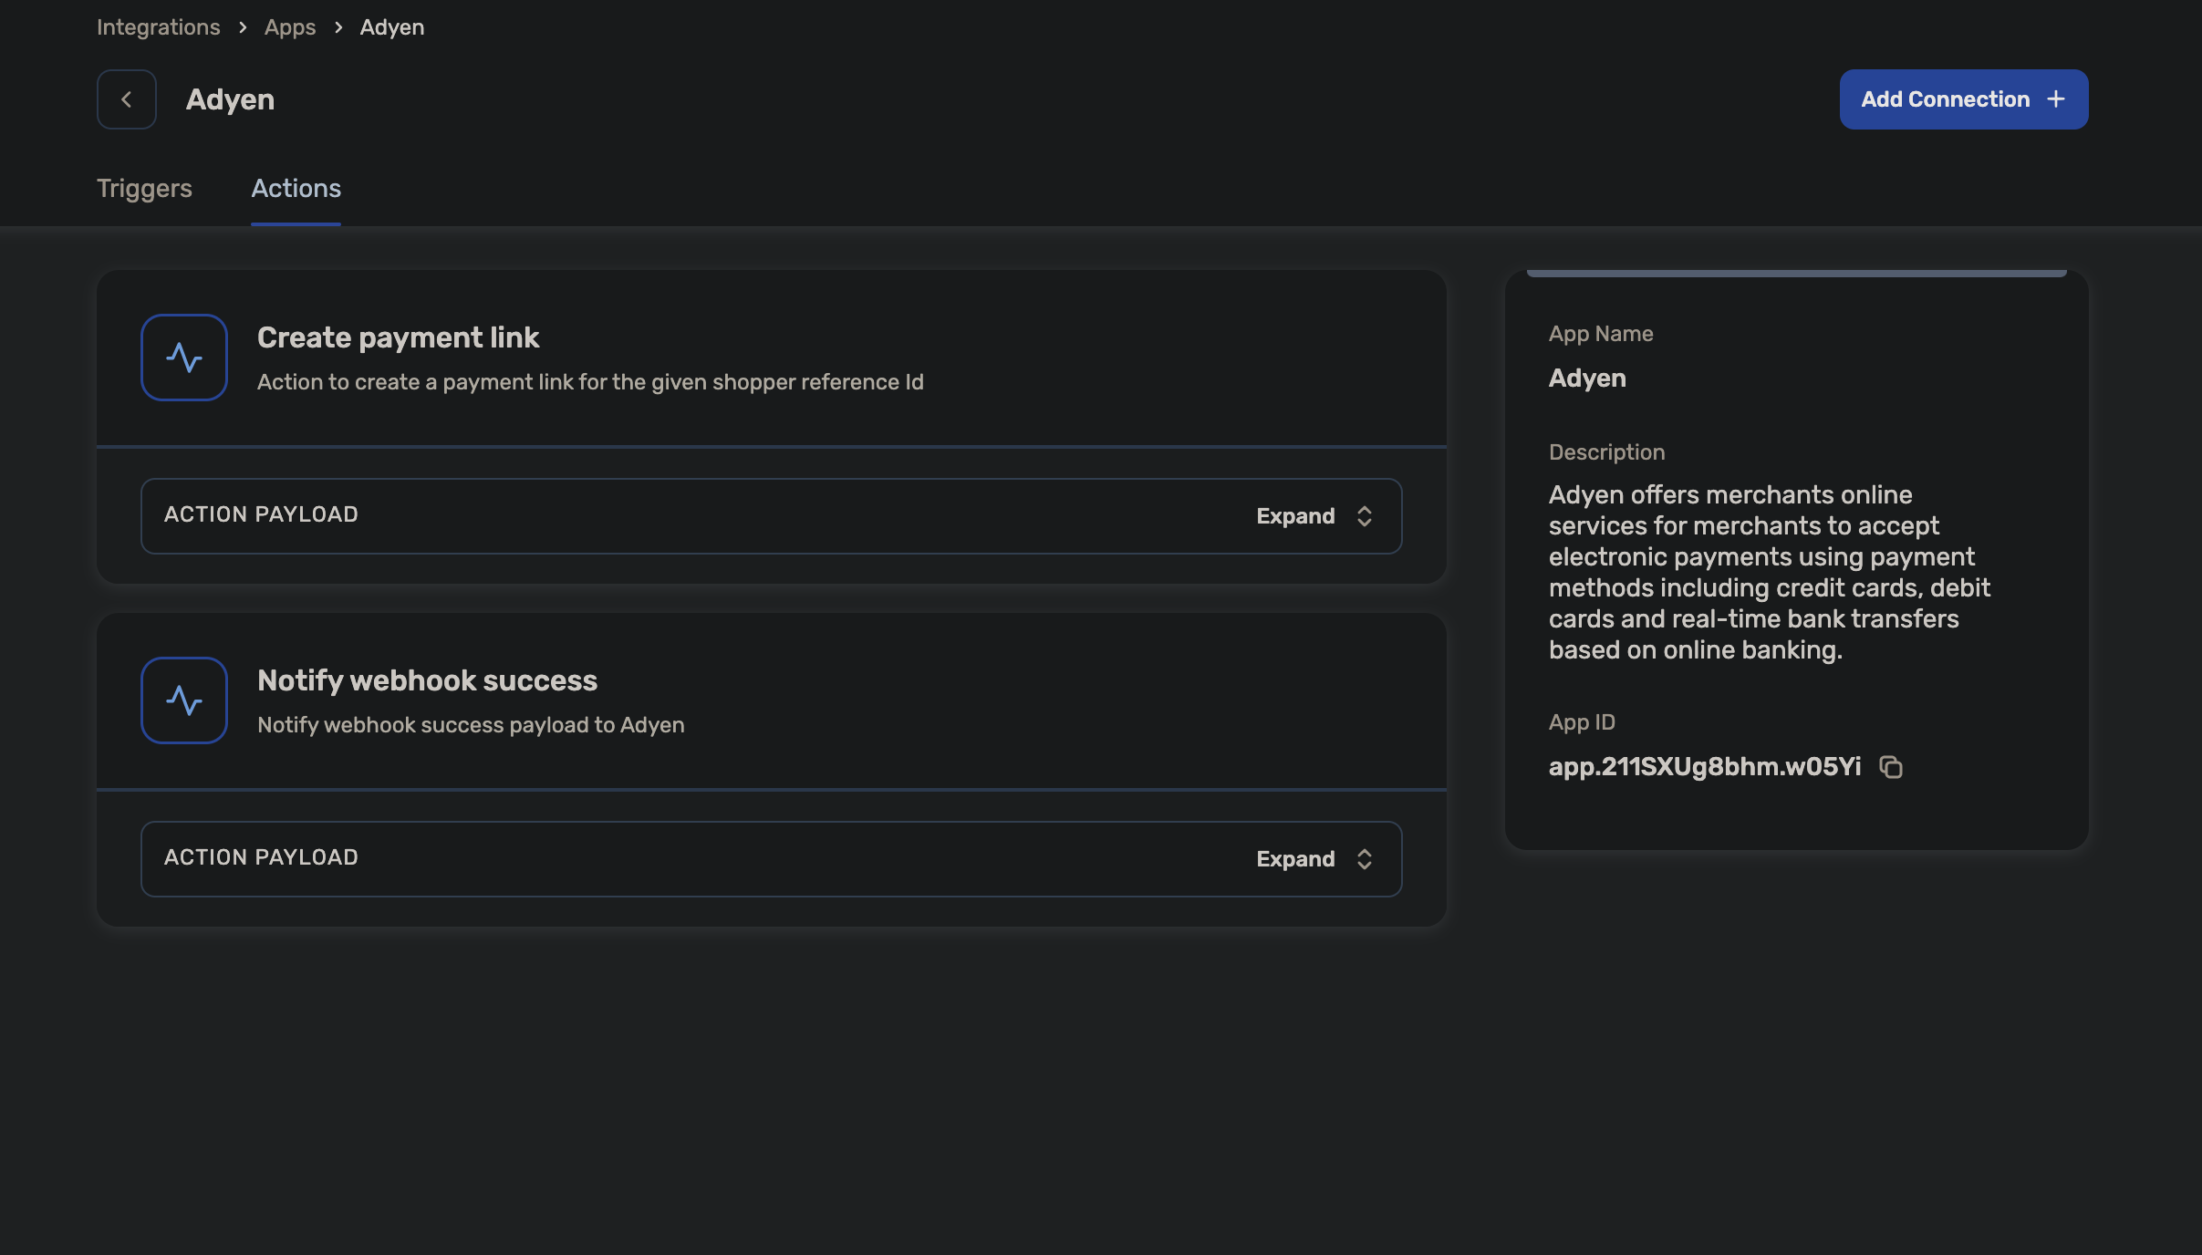Click the Create payment link activity icon
This screenshot has height=1255, width=2202.
point(184,358)
